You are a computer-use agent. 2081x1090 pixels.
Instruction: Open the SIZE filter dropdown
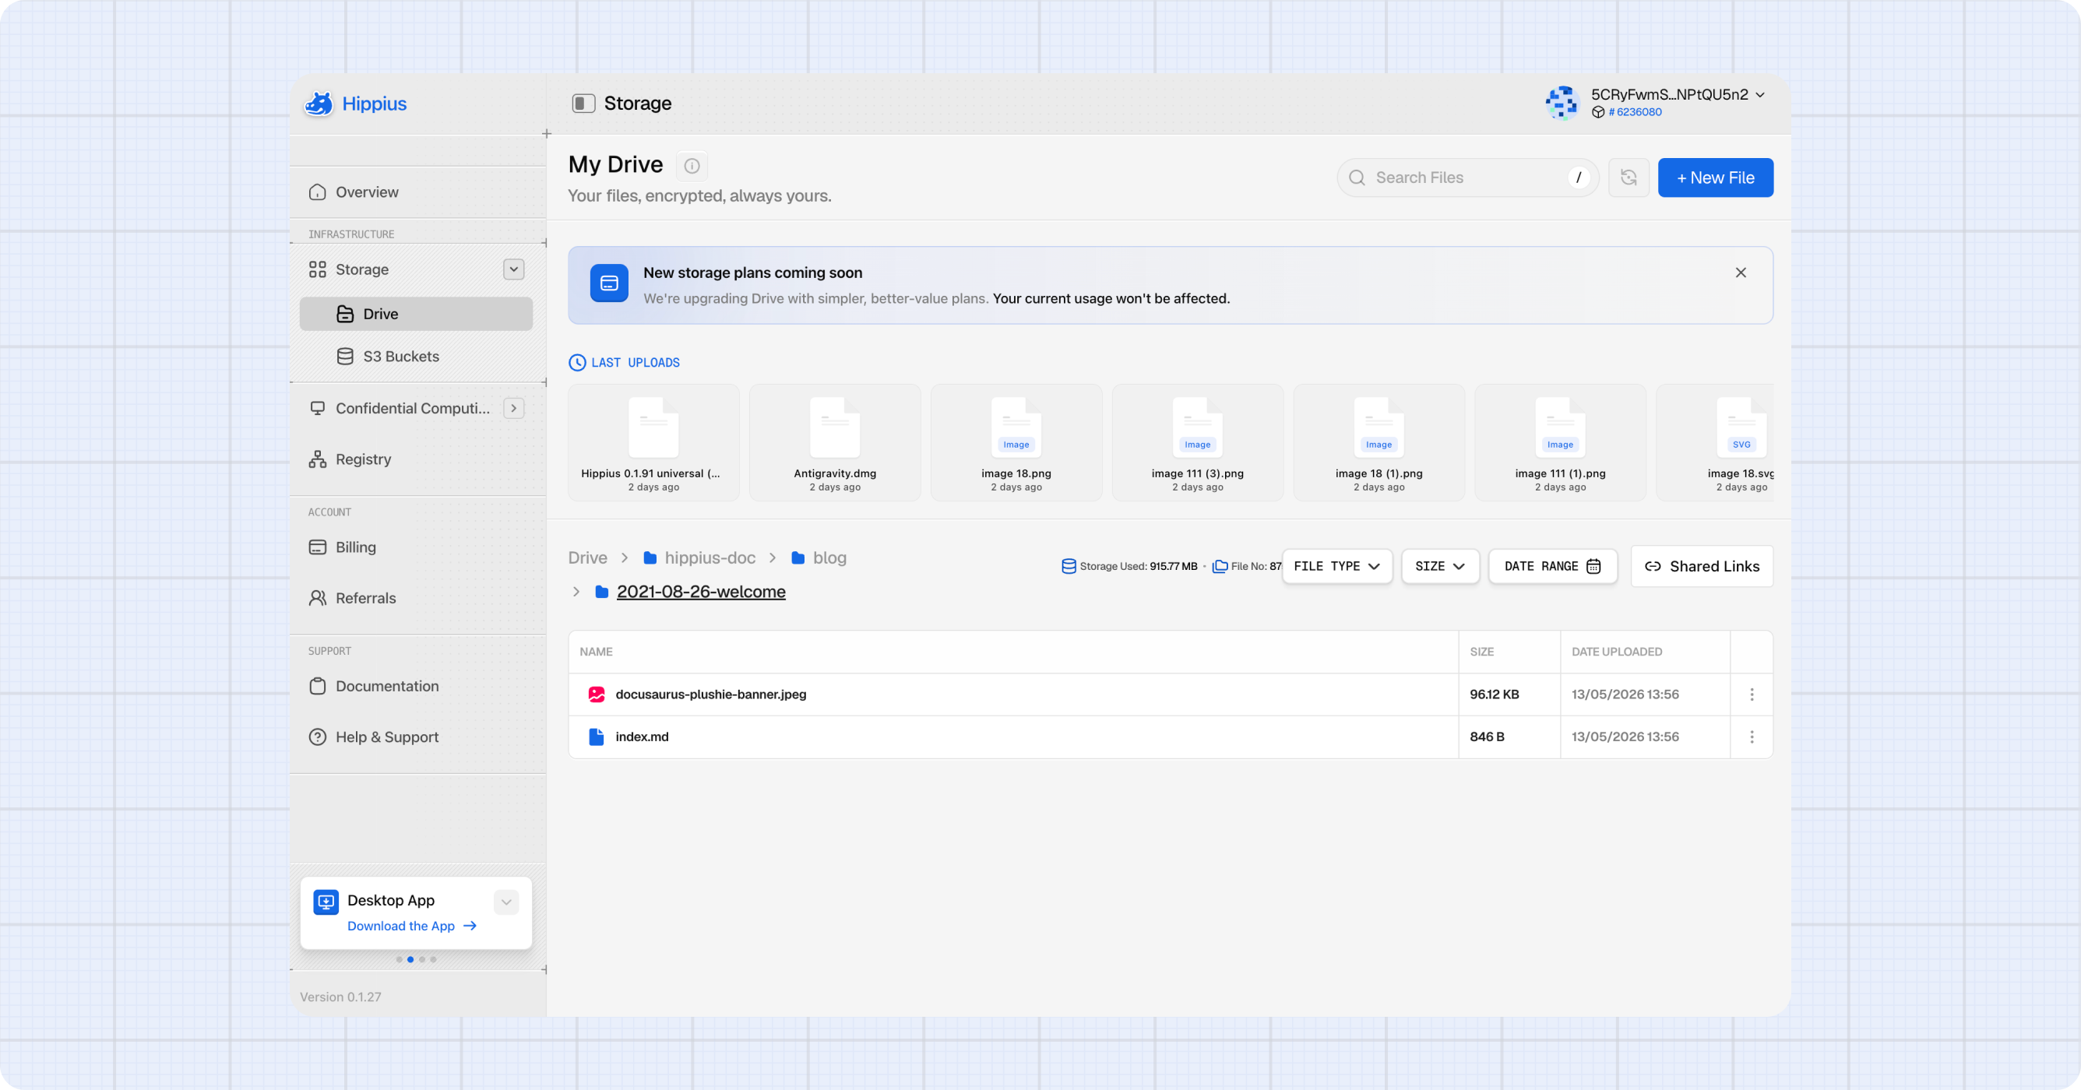(1439, 567)
